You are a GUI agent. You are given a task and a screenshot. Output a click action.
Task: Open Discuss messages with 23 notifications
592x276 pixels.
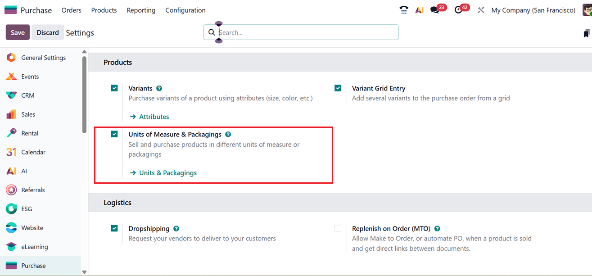coord(434,9)
